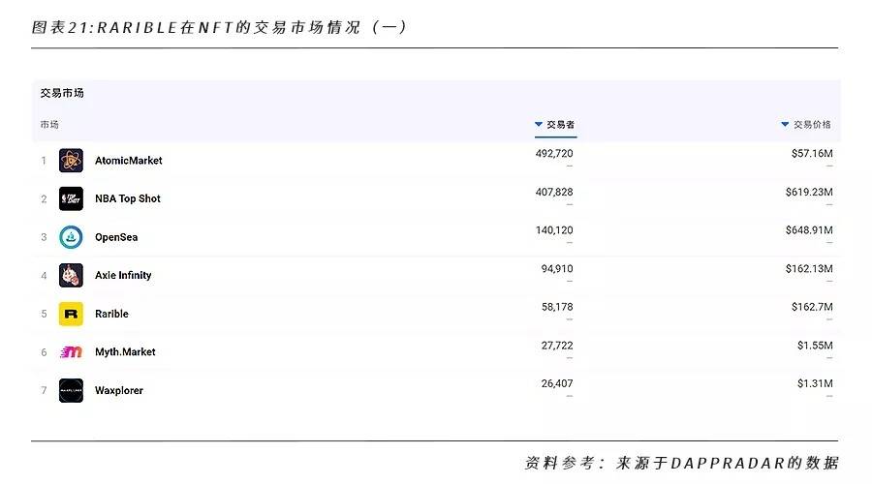
Task: Open the Rarible marketplace link
Action: click(111, 314)
